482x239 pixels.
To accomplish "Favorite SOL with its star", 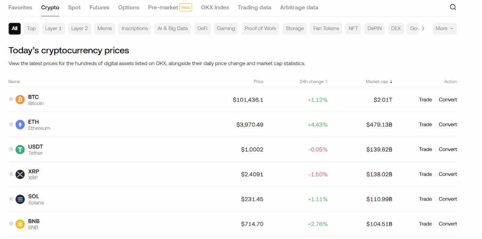I will click(11, 198).
